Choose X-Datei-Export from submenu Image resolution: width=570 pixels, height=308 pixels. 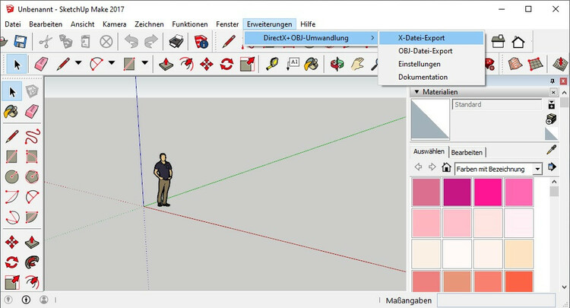[x=432, y=38]
